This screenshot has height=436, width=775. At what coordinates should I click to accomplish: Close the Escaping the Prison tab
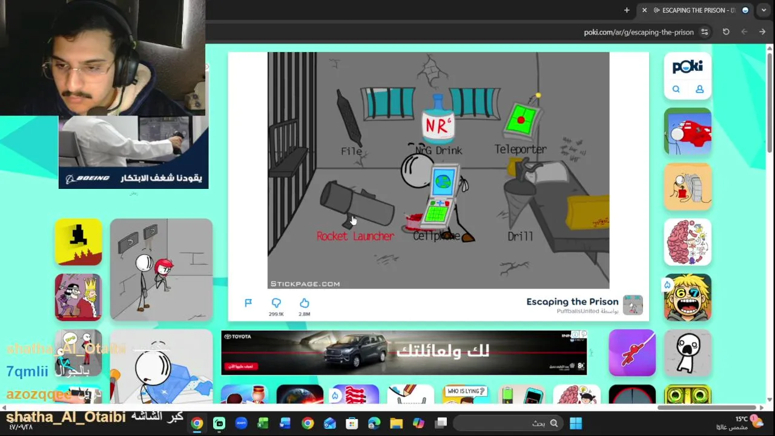pos(644,10)
